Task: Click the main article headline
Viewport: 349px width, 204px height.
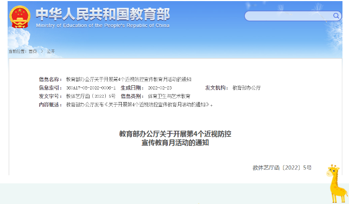Action: (x=175, y=138)
